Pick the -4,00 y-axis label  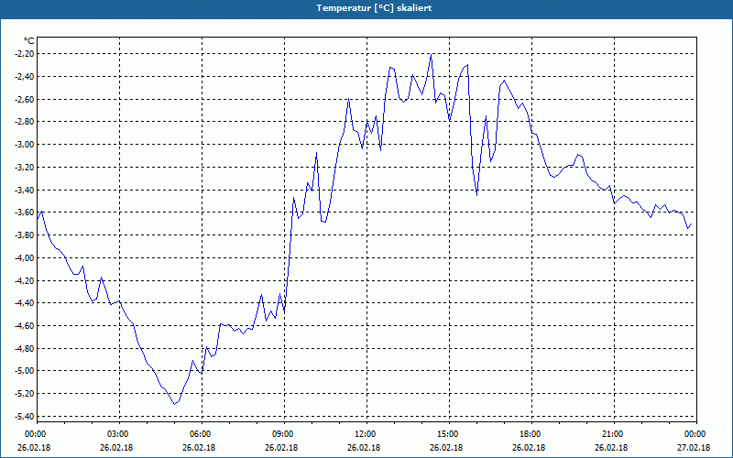[x=25, y=258]
